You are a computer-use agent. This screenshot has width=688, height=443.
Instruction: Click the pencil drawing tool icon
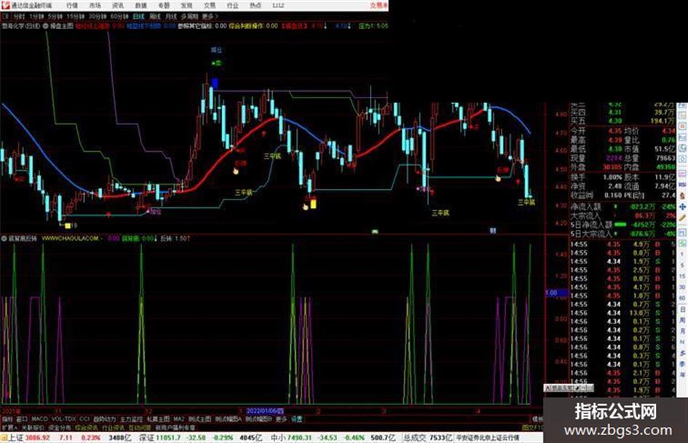682,217
